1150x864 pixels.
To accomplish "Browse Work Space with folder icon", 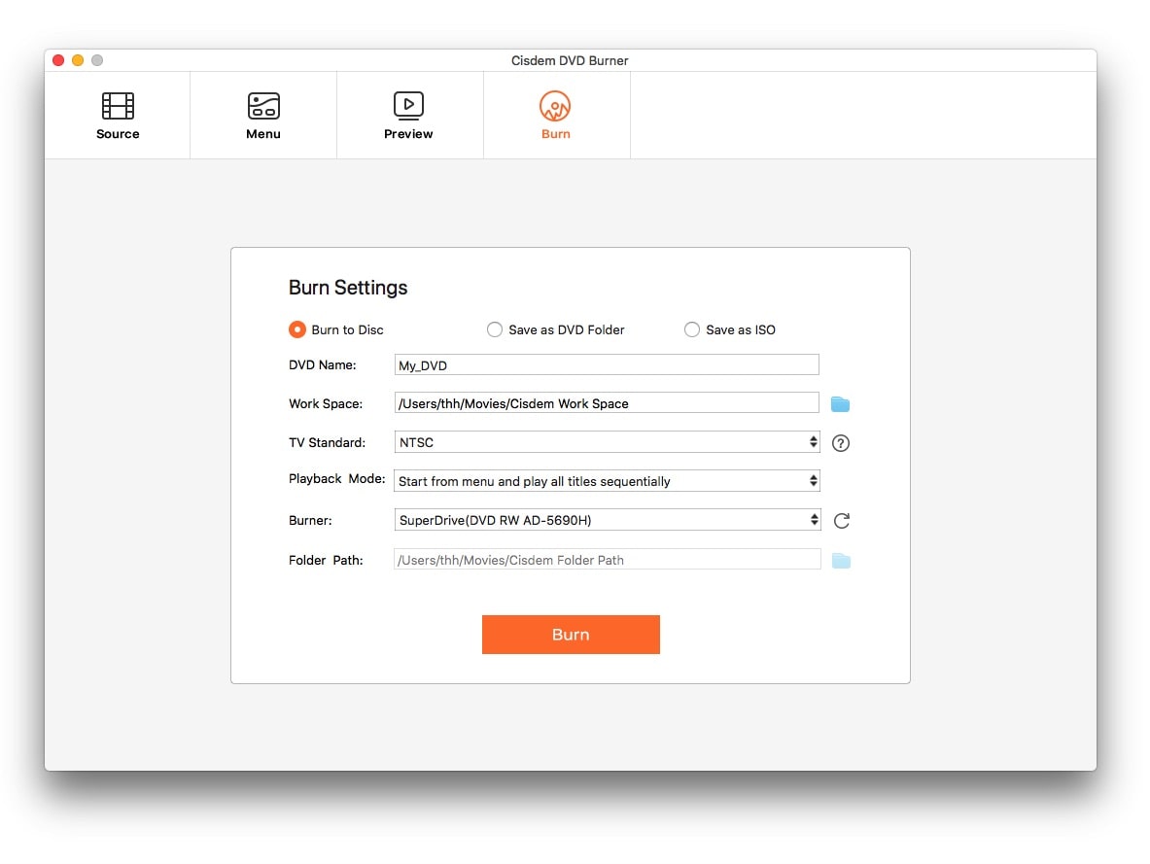I will click(x=841, y=404).
